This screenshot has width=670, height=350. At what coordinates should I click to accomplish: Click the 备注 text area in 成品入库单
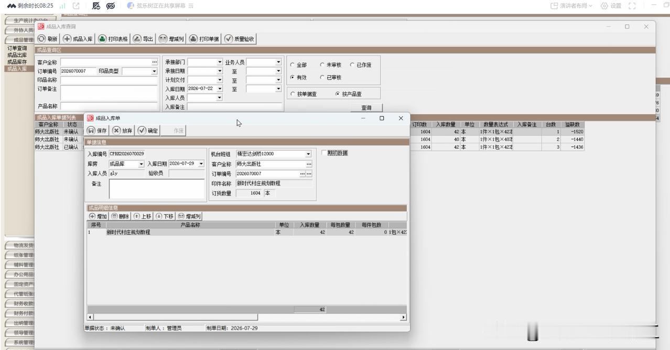[x=156, y=189]
